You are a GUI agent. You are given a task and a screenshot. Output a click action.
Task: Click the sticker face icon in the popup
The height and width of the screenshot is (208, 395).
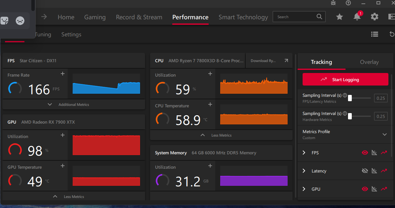4,21
